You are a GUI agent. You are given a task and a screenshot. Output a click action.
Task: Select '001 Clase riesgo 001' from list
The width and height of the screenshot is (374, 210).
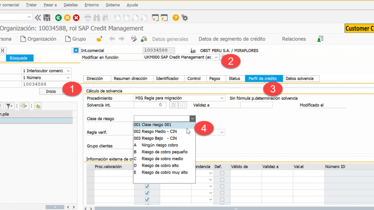164,124
